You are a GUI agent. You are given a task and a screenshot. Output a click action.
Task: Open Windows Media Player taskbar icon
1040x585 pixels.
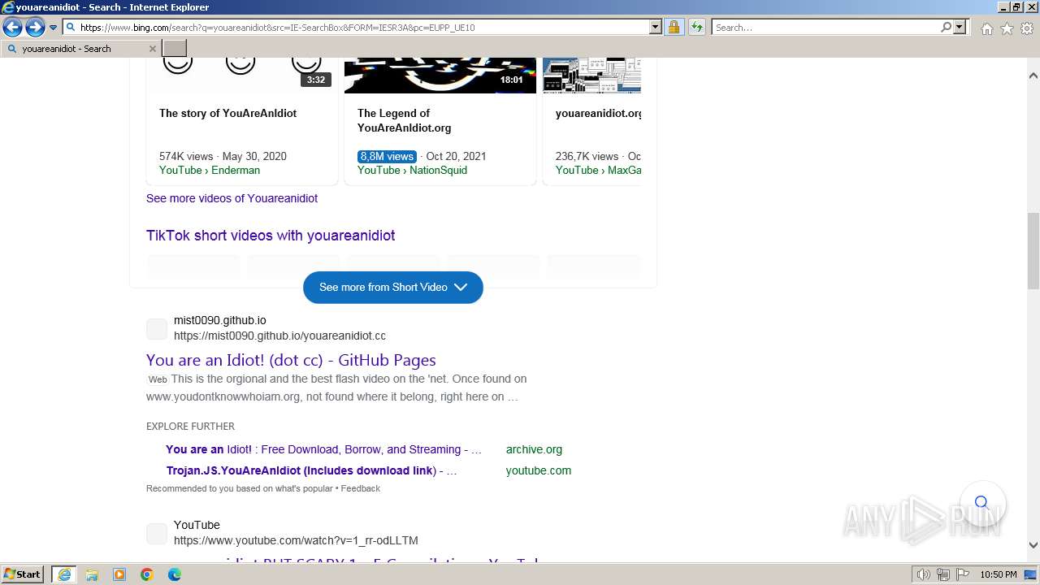tap(119, 574)
